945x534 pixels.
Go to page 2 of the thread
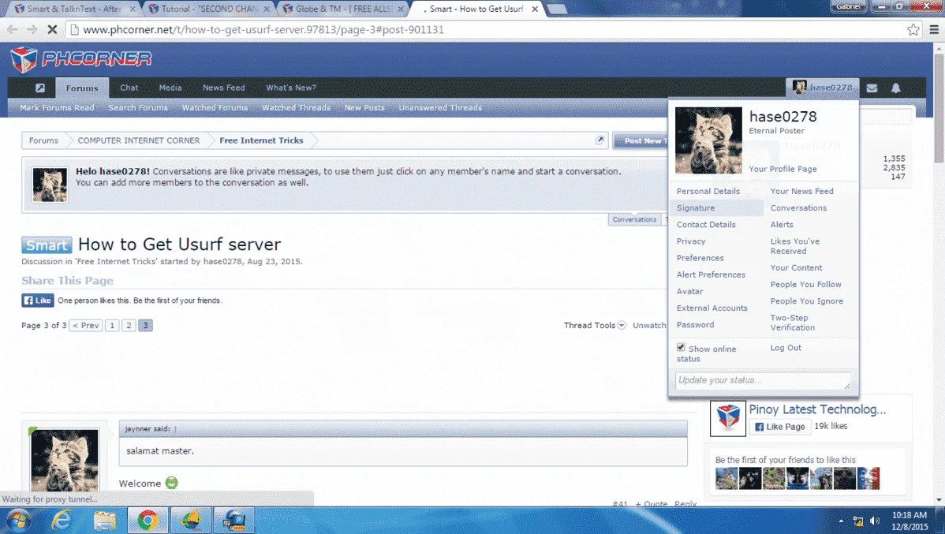(129, 326)
